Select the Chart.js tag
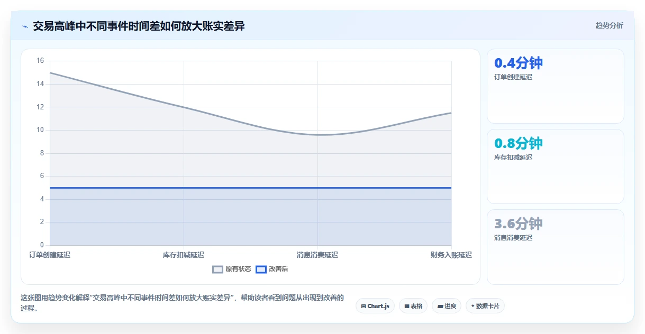 (375, 306)
